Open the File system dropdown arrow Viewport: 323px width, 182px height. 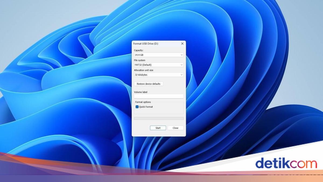182,65
